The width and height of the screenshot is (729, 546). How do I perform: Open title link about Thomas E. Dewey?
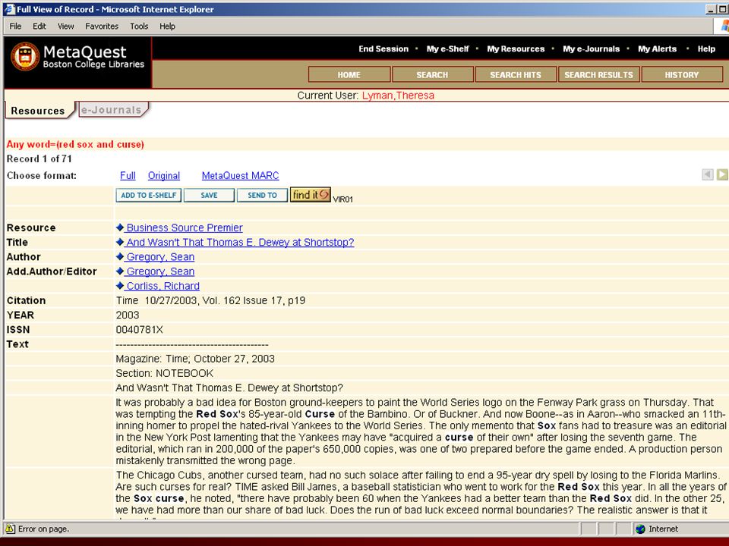pos(241,242)
